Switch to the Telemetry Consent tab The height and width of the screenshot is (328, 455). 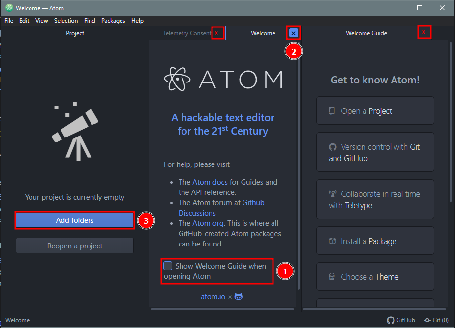point(186,33)
